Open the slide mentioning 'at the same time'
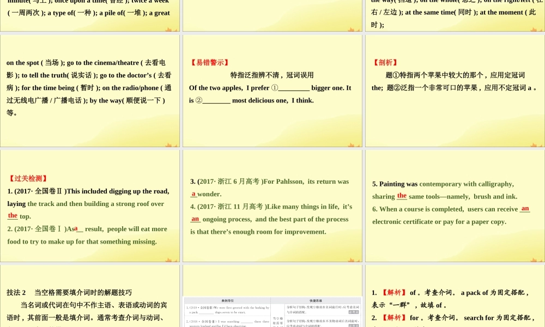This screenshot has height=327, width=545. click(x=455, y=16)
